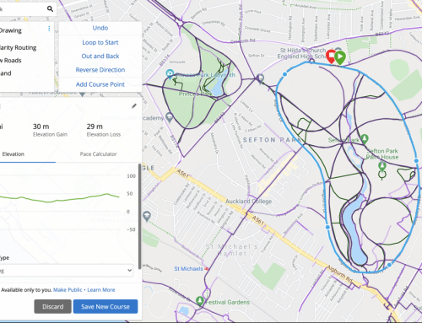This screenshot has height=323, width=422.
Task: Click the 29 m Elevation Loss value
Action: [x=95, y=127]
